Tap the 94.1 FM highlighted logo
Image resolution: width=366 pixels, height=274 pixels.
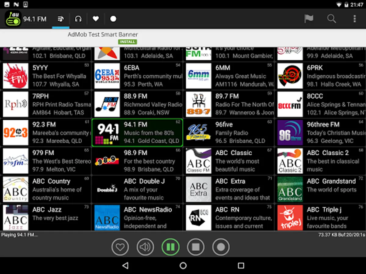tap(107, 132)
